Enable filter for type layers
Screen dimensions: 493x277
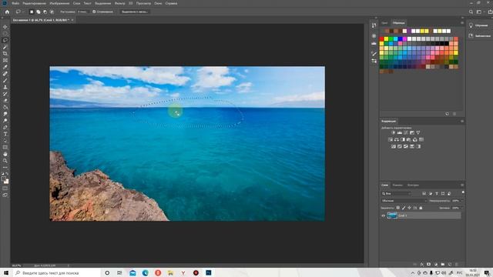[437, 193]
